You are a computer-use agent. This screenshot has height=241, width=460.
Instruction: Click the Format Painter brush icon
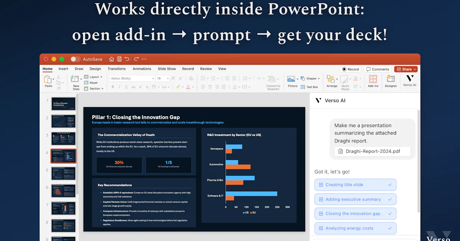pos(58,88)
